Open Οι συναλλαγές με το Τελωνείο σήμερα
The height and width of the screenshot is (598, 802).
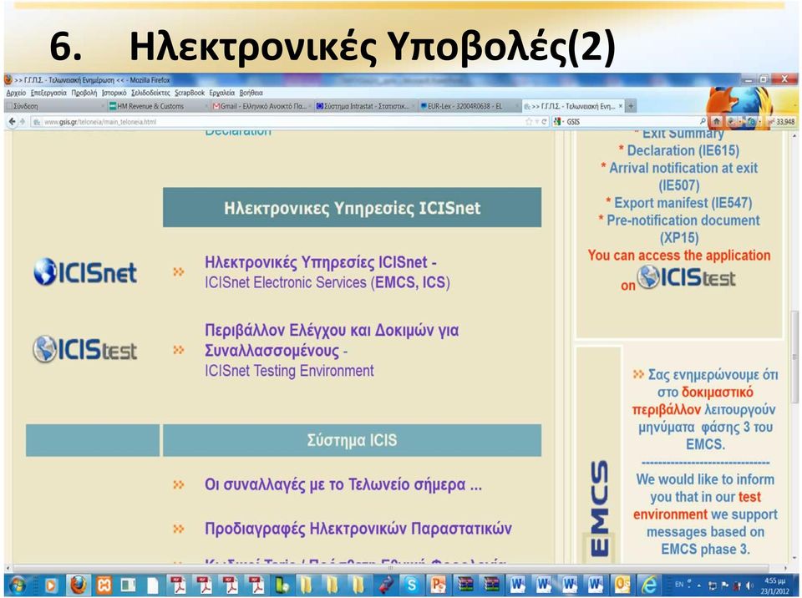click(x=343, y=484)
